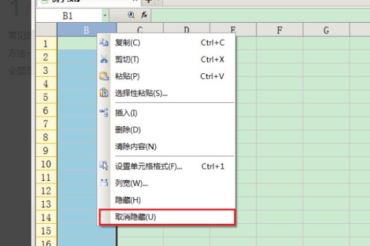Screen dimensions: 370x246
Task: Select column D header
Action: pos(186,30)
